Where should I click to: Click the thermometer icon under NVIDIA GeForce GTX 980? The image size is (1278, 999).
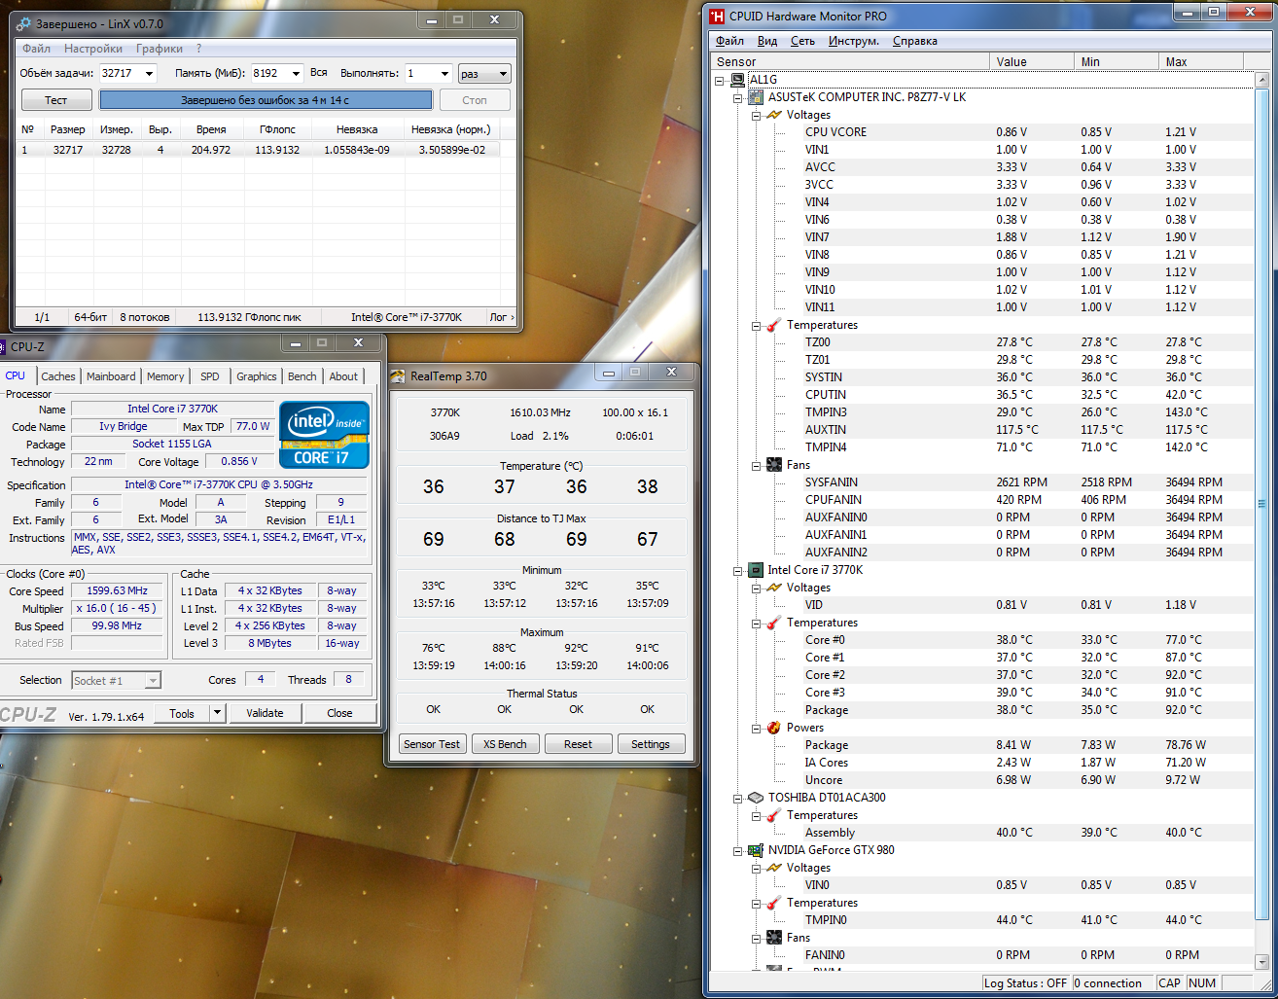coord(774,903)
